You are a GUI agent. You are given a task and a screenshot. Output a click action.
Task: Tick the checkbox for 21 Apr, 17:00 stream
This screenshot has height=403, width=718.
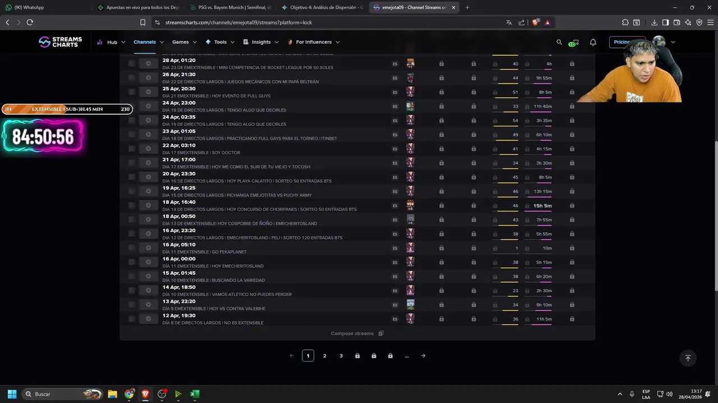[132, 163]
